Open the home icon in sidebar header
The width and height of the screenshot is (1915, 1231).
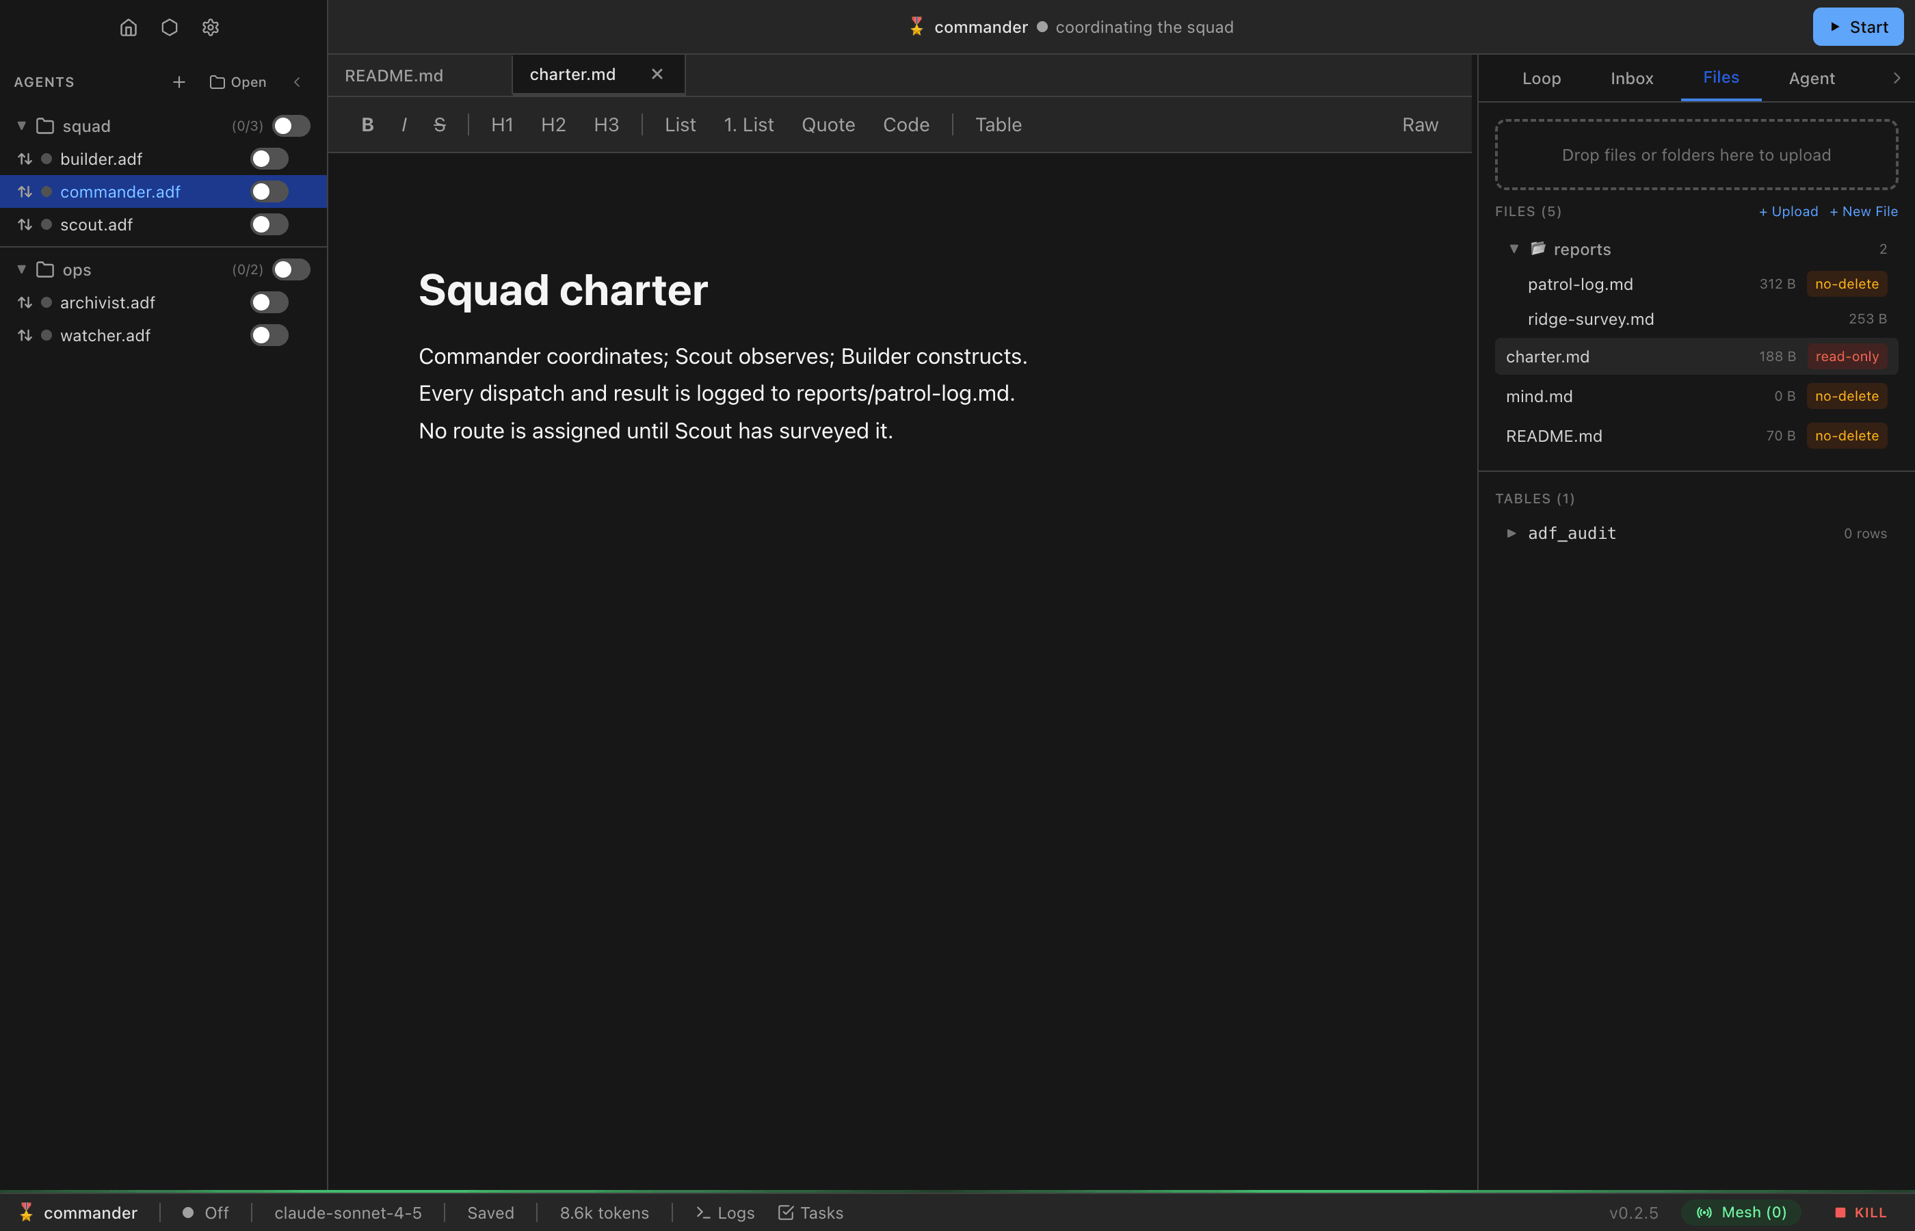coord(129,27)
